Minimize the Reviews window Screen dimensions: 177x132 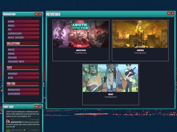tap(169, 13)
